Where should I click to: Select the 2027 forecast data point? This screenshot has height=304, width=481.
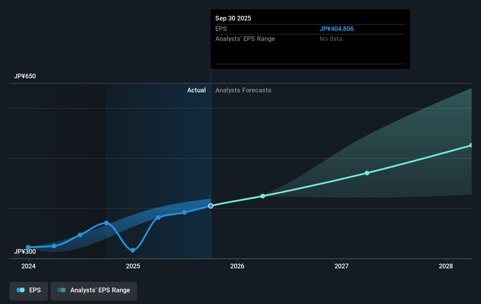coord(367,173)
